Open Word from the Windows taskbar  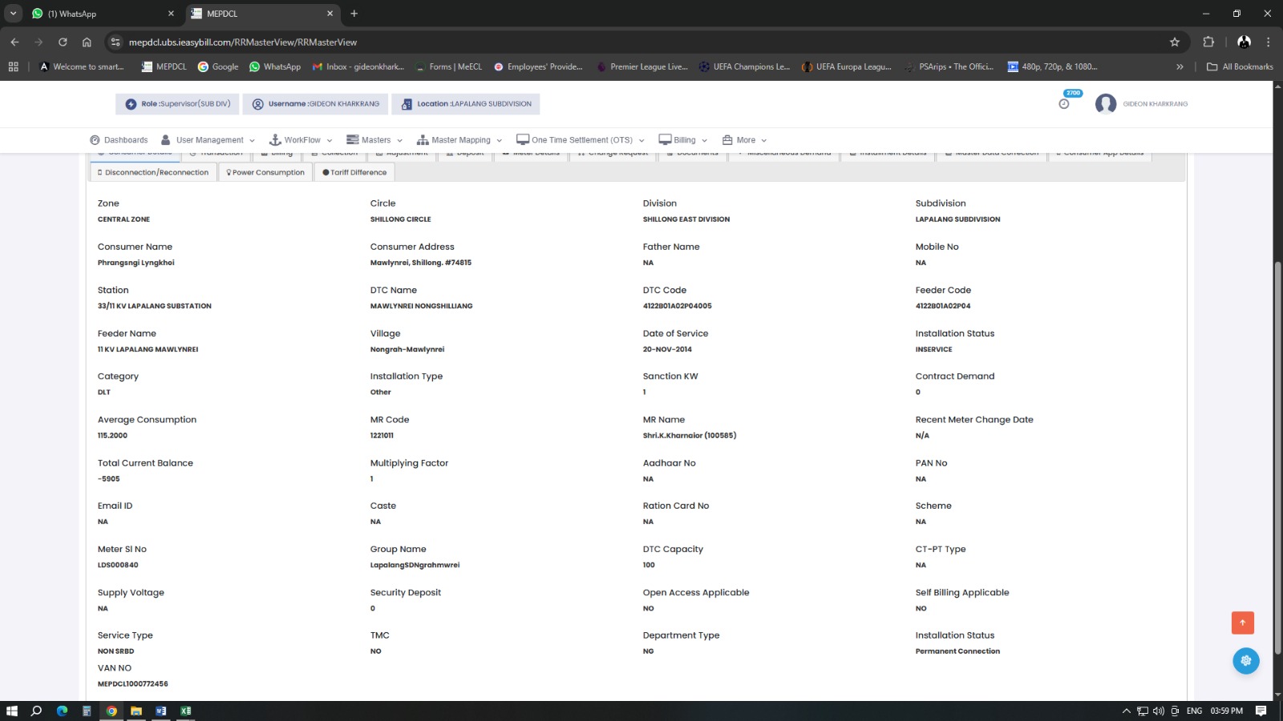[x=161, y=711]
